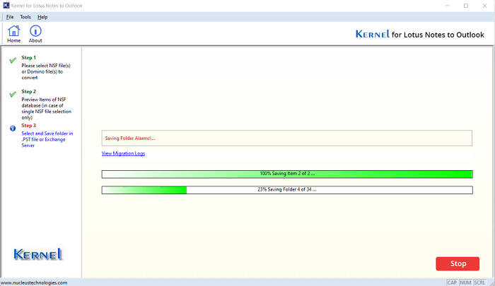Image resolution: width=495 pixels, height=286 pixels.
Task: Click the Kernel logo in sidebar
Action: tap(38, 254)
